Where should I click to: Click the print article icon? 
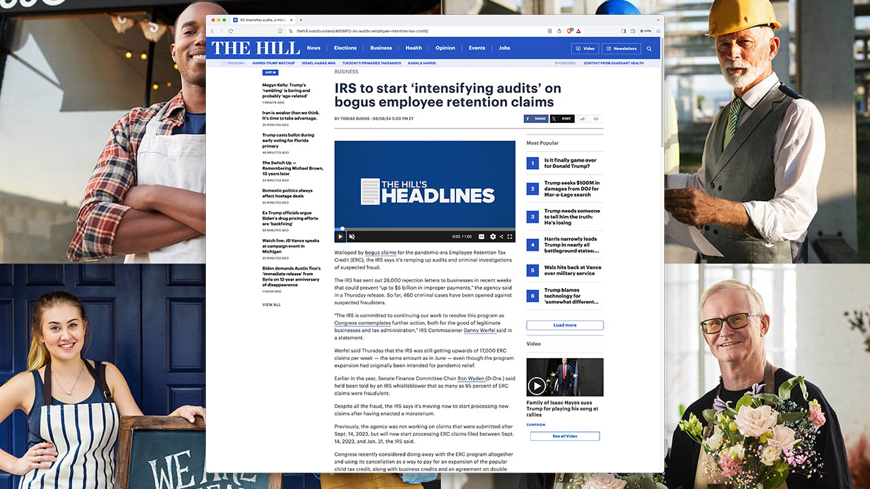[596, 119]
